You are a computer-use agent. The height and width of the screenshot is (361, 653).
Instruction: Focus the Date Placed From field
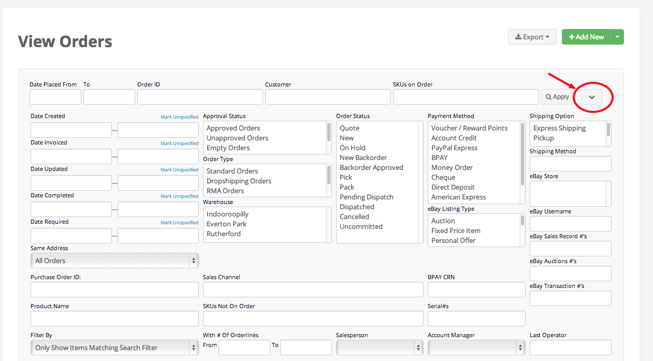coord(55,97)
